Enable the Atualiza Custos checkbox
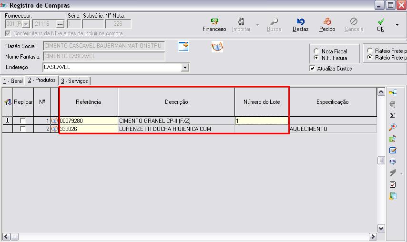 (313, 69)
